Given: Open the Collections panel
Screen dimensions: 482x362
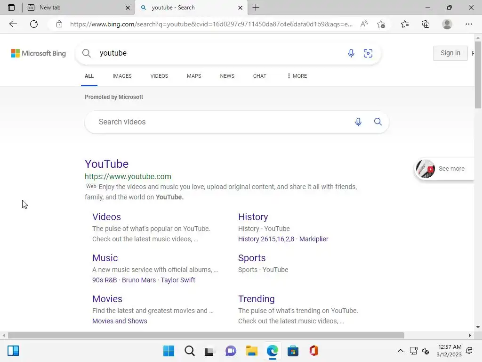Looking at the screenshot, I should click(x=426, y=24).
